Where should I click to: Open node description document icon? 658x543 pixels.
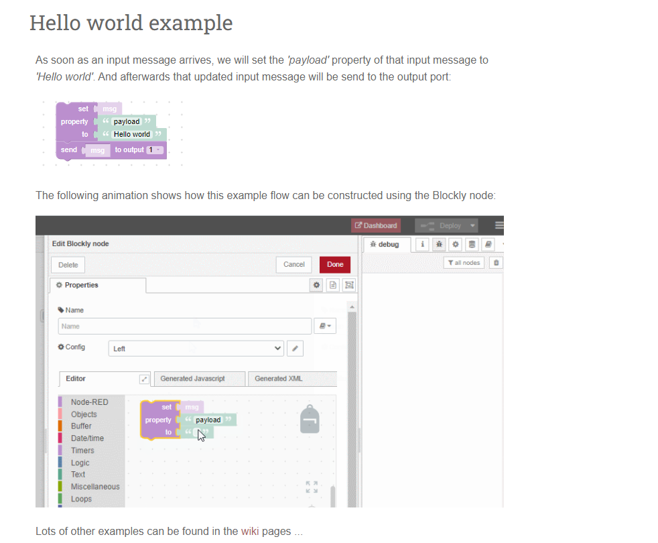coord(333,285)
